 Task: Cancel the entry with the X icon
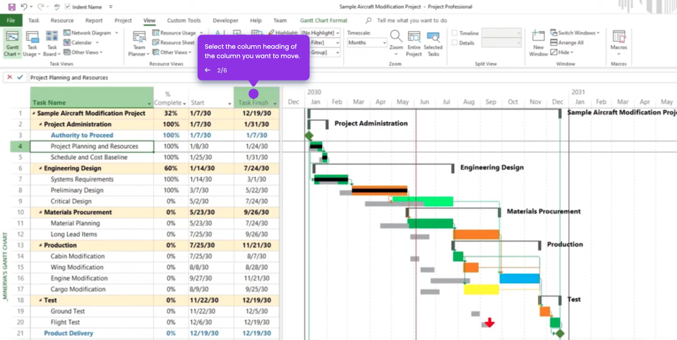pyautogui.click(x=10, y=77)
